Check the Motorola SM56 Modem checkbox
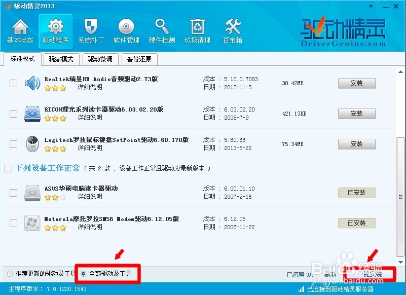 14,223
